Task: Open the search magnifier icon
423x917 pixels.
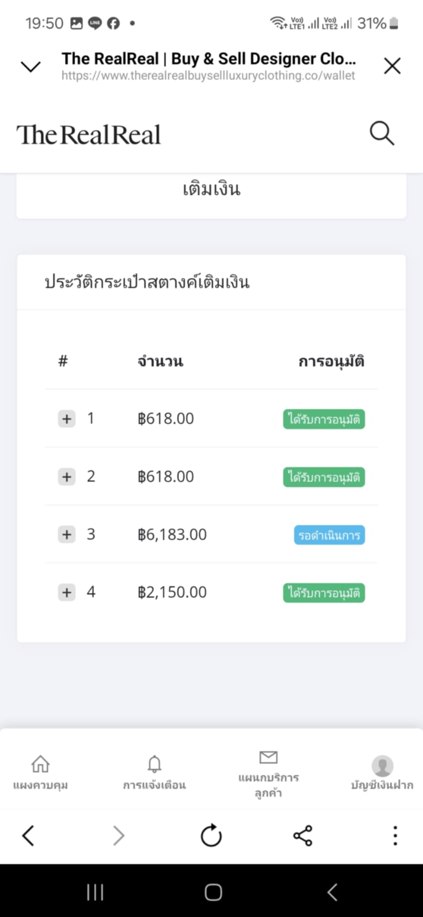Action: point(382,133)
